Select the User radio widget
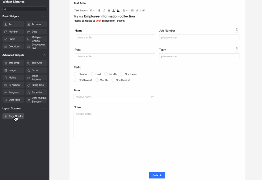The width and height of the screenshot is (262, 180). tap(13, 100)
